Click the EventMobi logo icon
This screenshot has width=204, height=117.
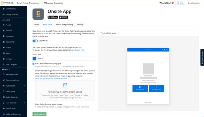pyautogui.click(x=2, y=3)
